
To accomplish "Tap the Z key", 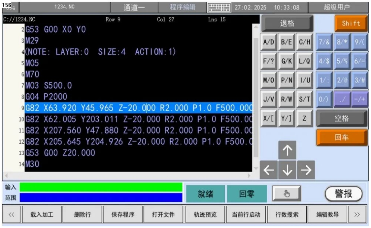I will [305, 118].
